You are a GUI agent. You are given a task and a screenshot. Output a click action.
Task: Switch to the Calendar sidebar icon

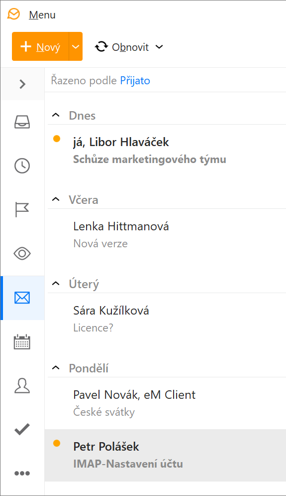coord(22,341)
